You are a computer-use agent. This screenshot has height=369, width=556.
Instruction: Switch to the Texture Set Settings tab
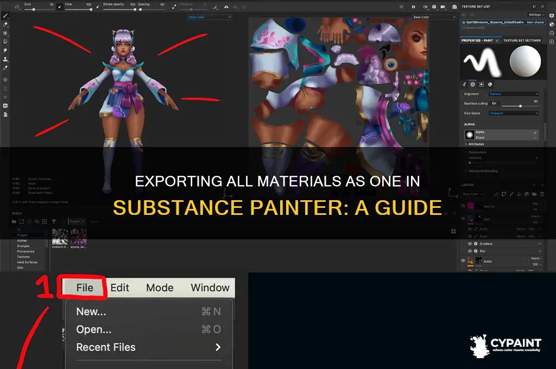click(x=522, y=40)
